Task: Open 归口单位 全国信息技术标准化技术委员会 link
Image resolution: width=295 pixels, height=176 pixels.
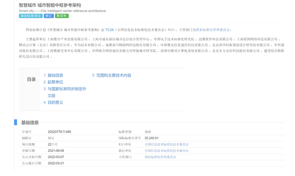Action: point(166,144)
